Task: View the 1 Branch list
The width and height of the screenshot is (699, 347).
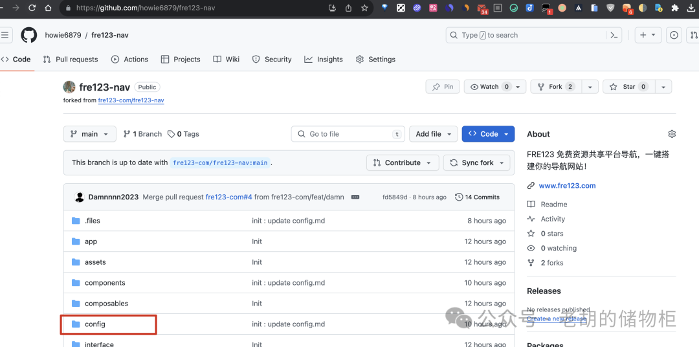Action: (x=142, y=134)
